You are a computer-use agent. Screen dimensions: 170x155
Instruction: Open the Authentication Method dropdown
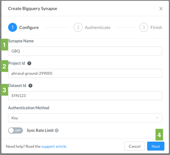point(85,118)
